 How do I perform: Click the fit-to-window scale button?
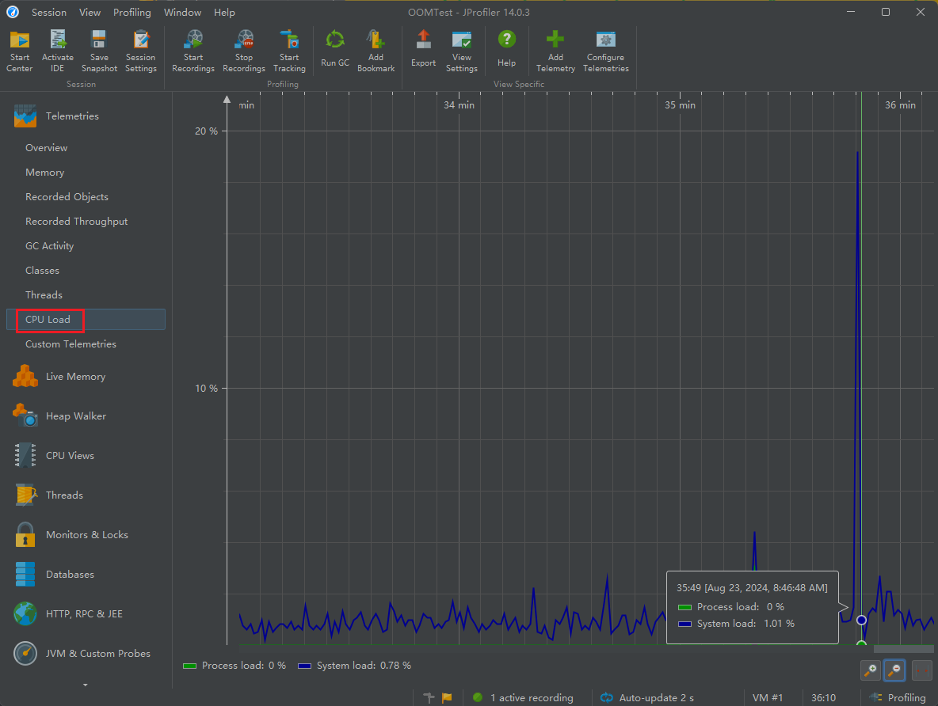coord(922,670)
